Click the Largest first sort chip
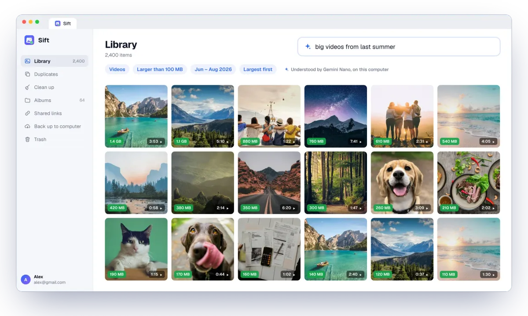 coord(258,69)
